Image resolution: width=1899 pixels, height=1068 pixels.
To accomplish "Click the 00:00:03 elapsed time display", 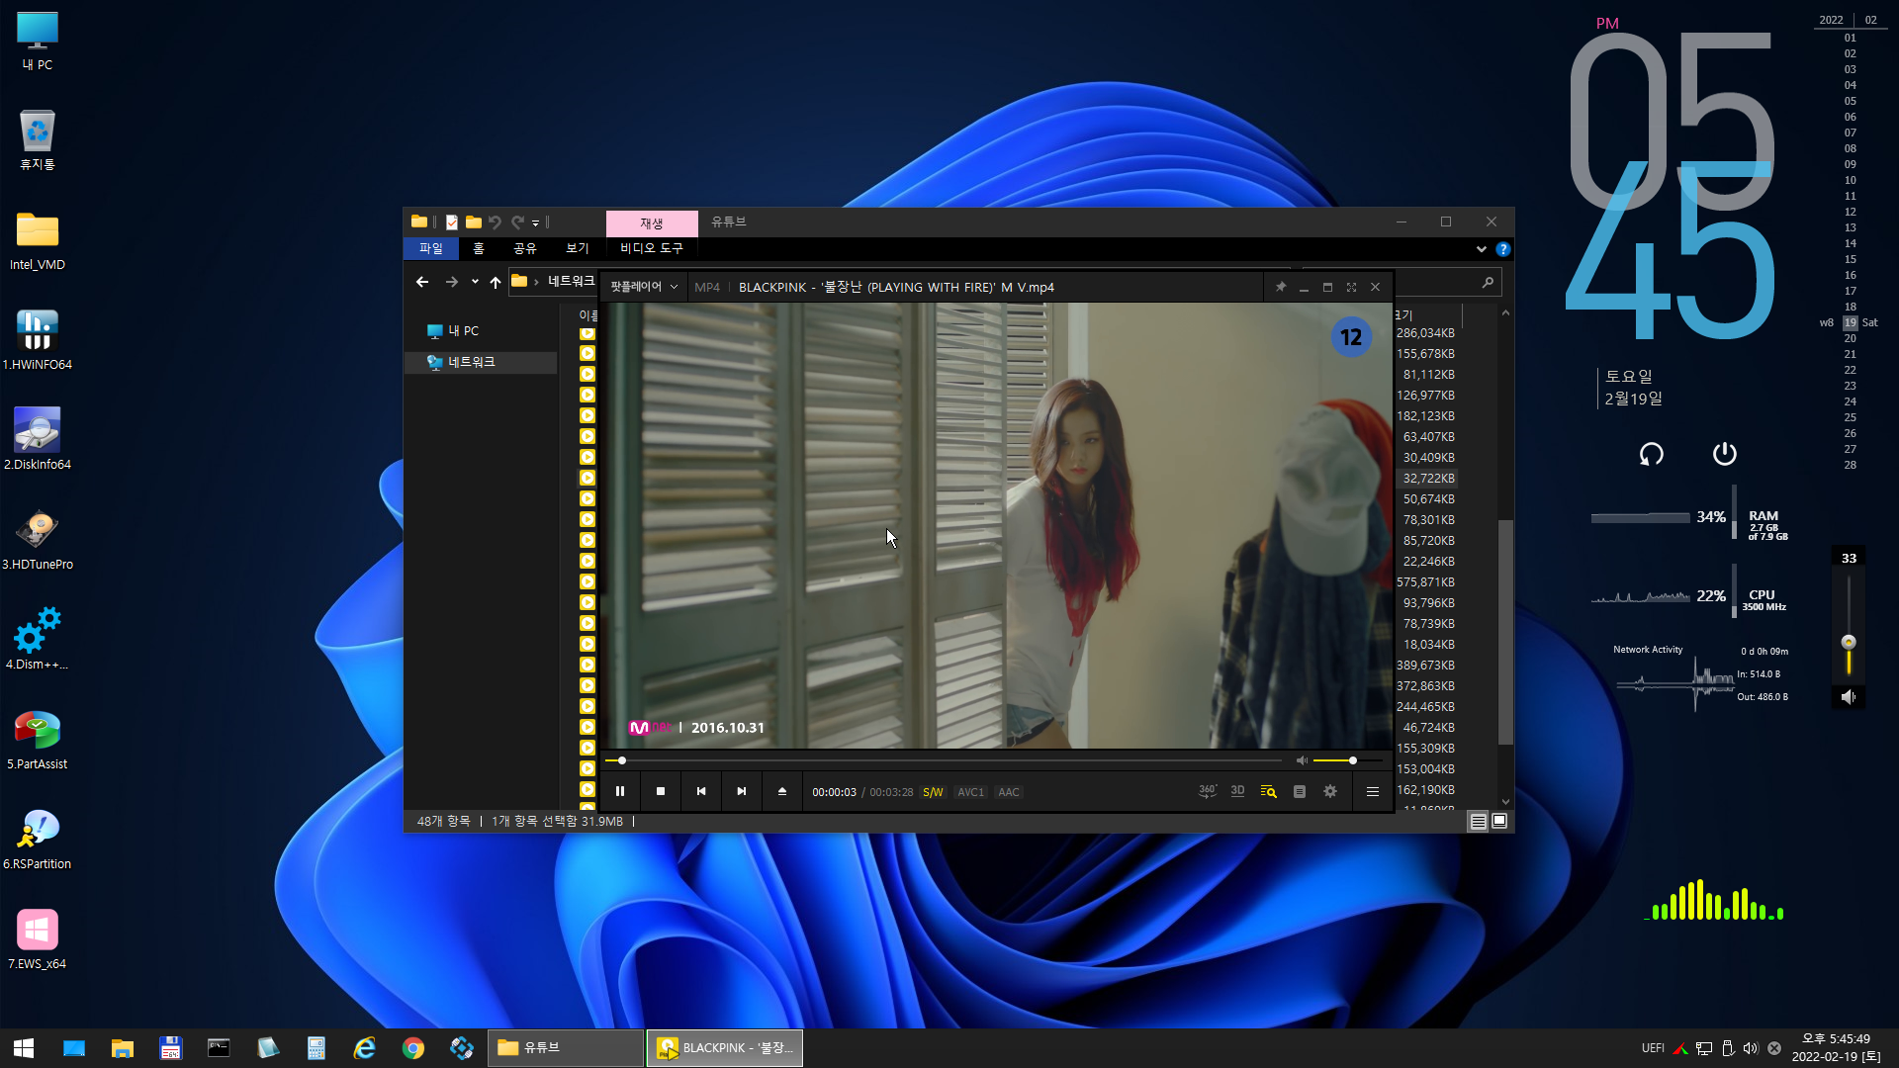I will coord(834,792).
